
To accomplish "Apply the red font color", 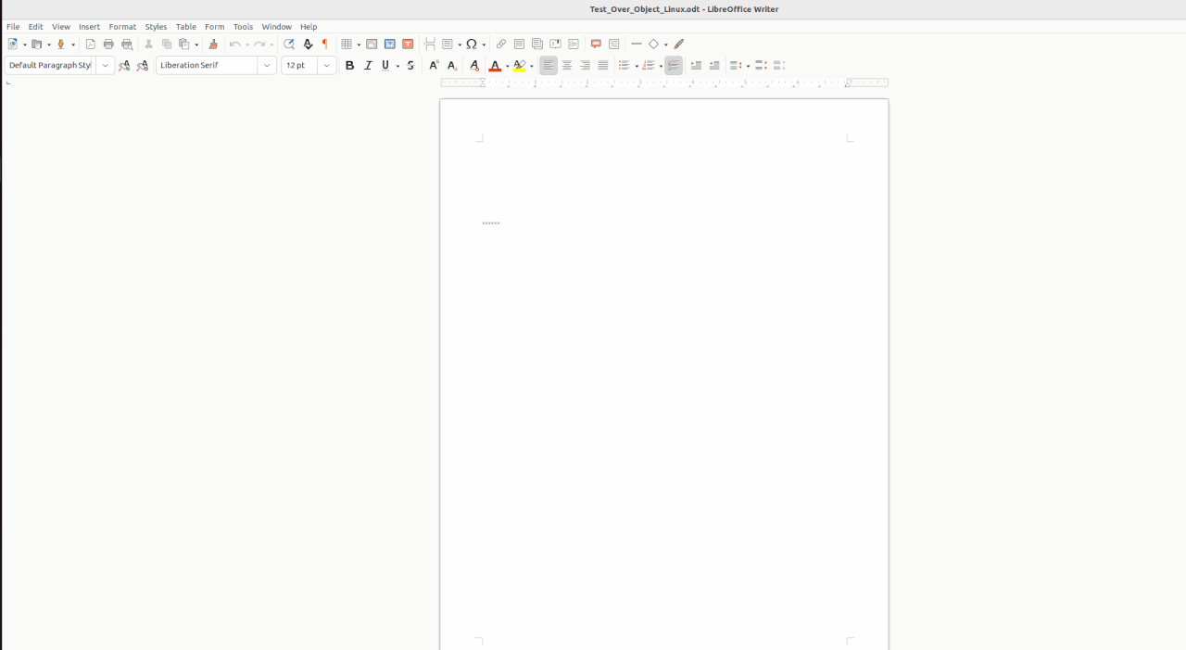I will (x=495, y=66).
